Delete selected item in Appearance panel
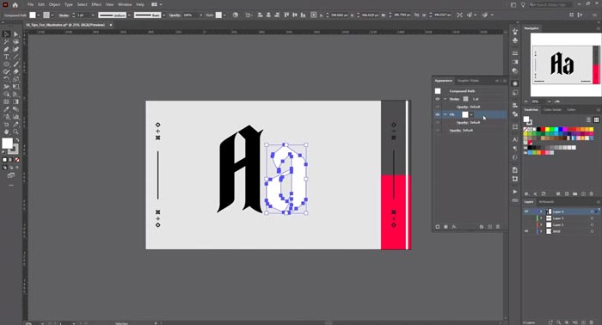Viewport: 602px width, 325px height. point(498,227)
